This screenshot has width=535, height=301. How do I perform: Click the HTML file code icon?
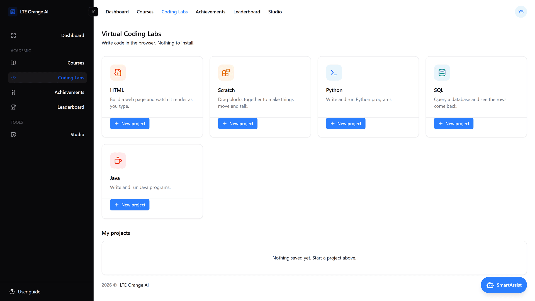coord(118,72)
